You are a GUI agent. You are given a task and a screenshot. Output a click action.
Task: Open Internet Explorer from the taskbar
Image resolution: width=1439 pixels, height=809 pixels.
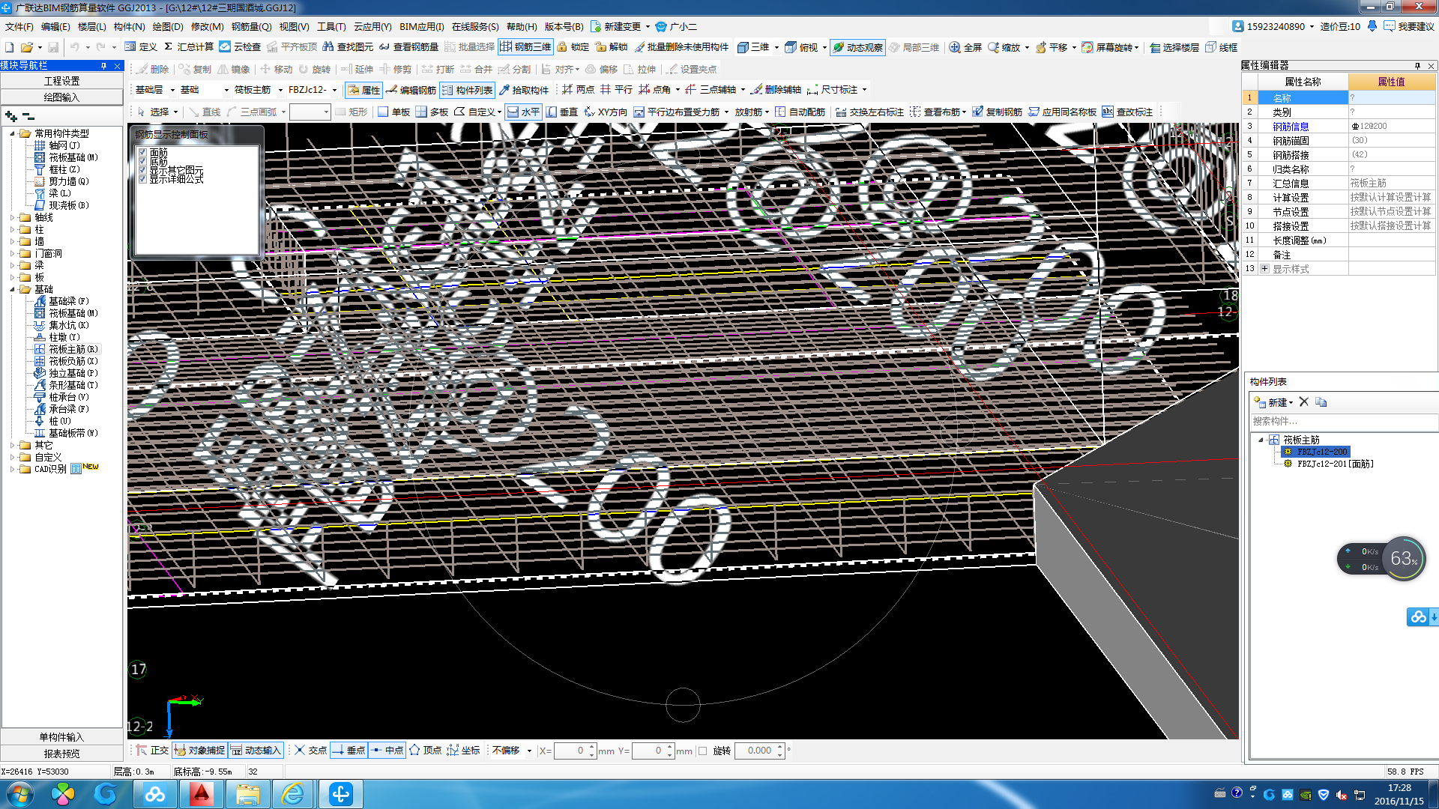pyautogui.click(x=292, y=794)
